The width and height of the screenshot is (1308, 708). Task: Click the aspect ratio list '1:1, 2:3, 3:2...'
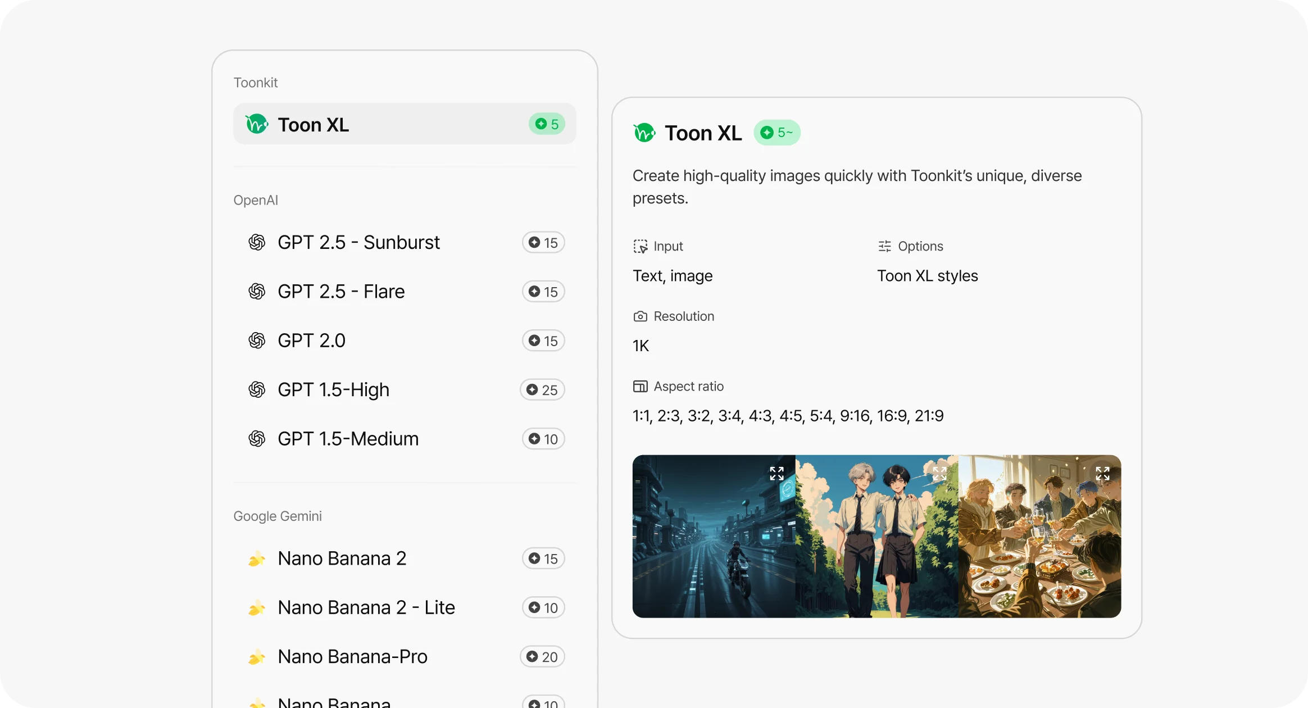tap(788, 416)
